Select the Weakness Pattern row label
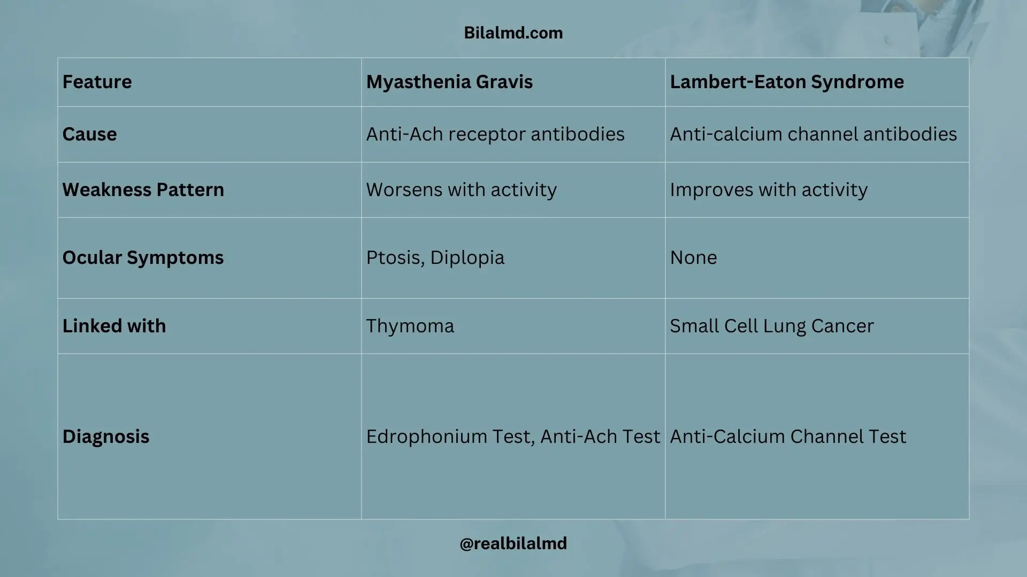The height and width of the screenshot is (577, 1027). 143,190
